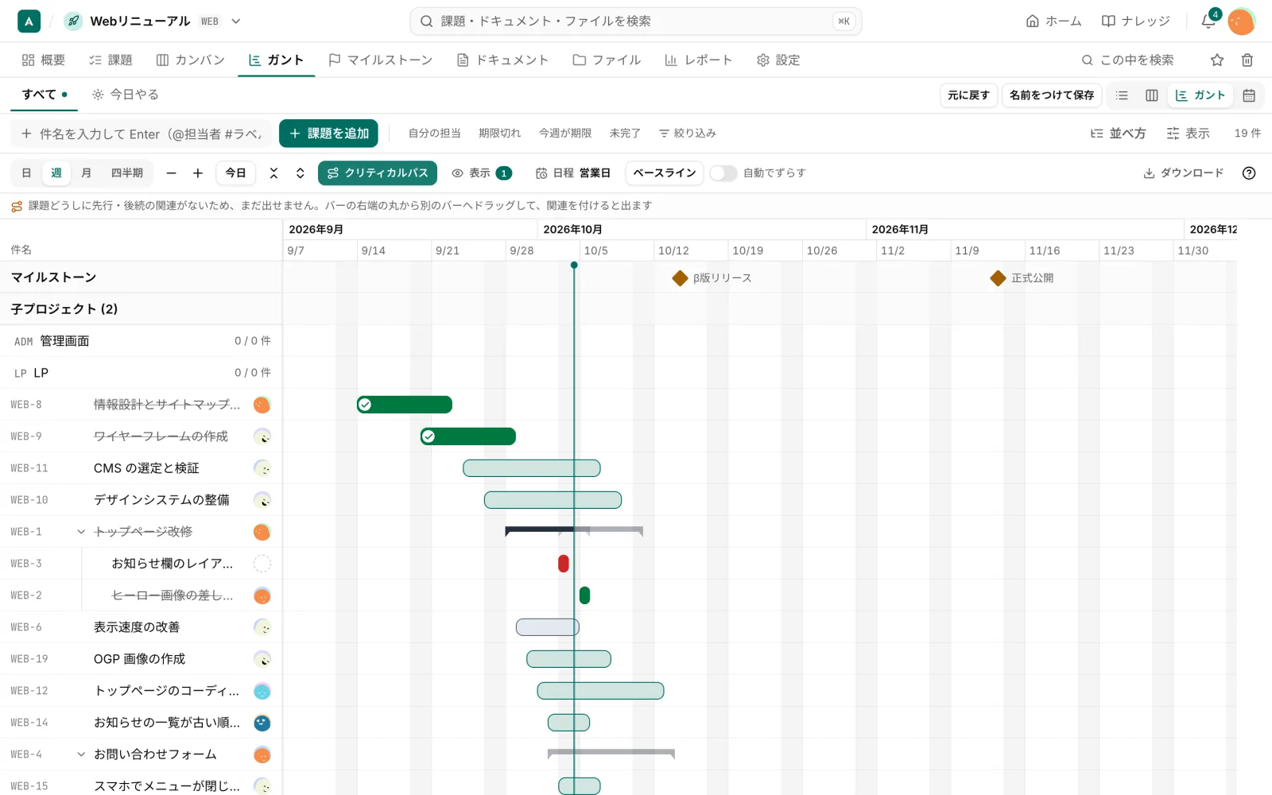Switch to kanban column view icon
Image resolution: width=1272 pixels, height=795 pixels.
pyautogui.click(x=1151, y=95)
